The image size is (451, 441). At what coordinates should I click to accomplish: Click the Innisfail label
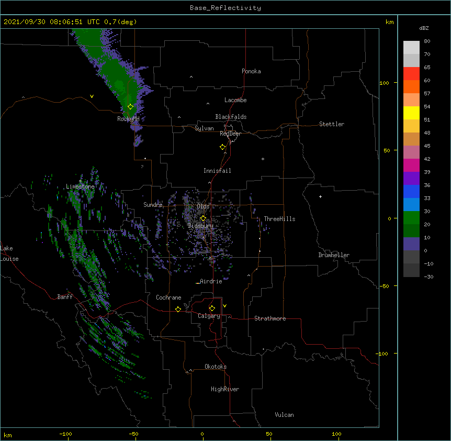[x=217, y=171]
